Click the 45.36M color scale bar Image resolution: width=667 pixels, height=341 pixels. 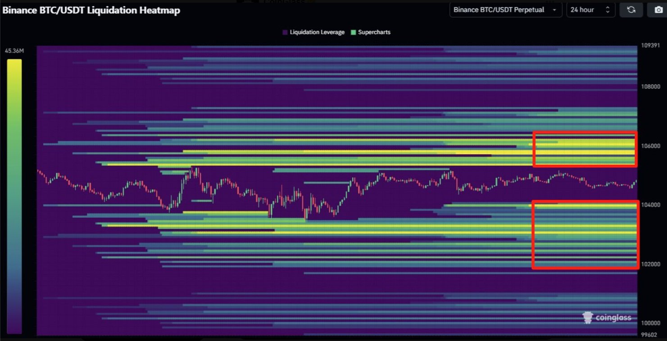tap(14, 197)
